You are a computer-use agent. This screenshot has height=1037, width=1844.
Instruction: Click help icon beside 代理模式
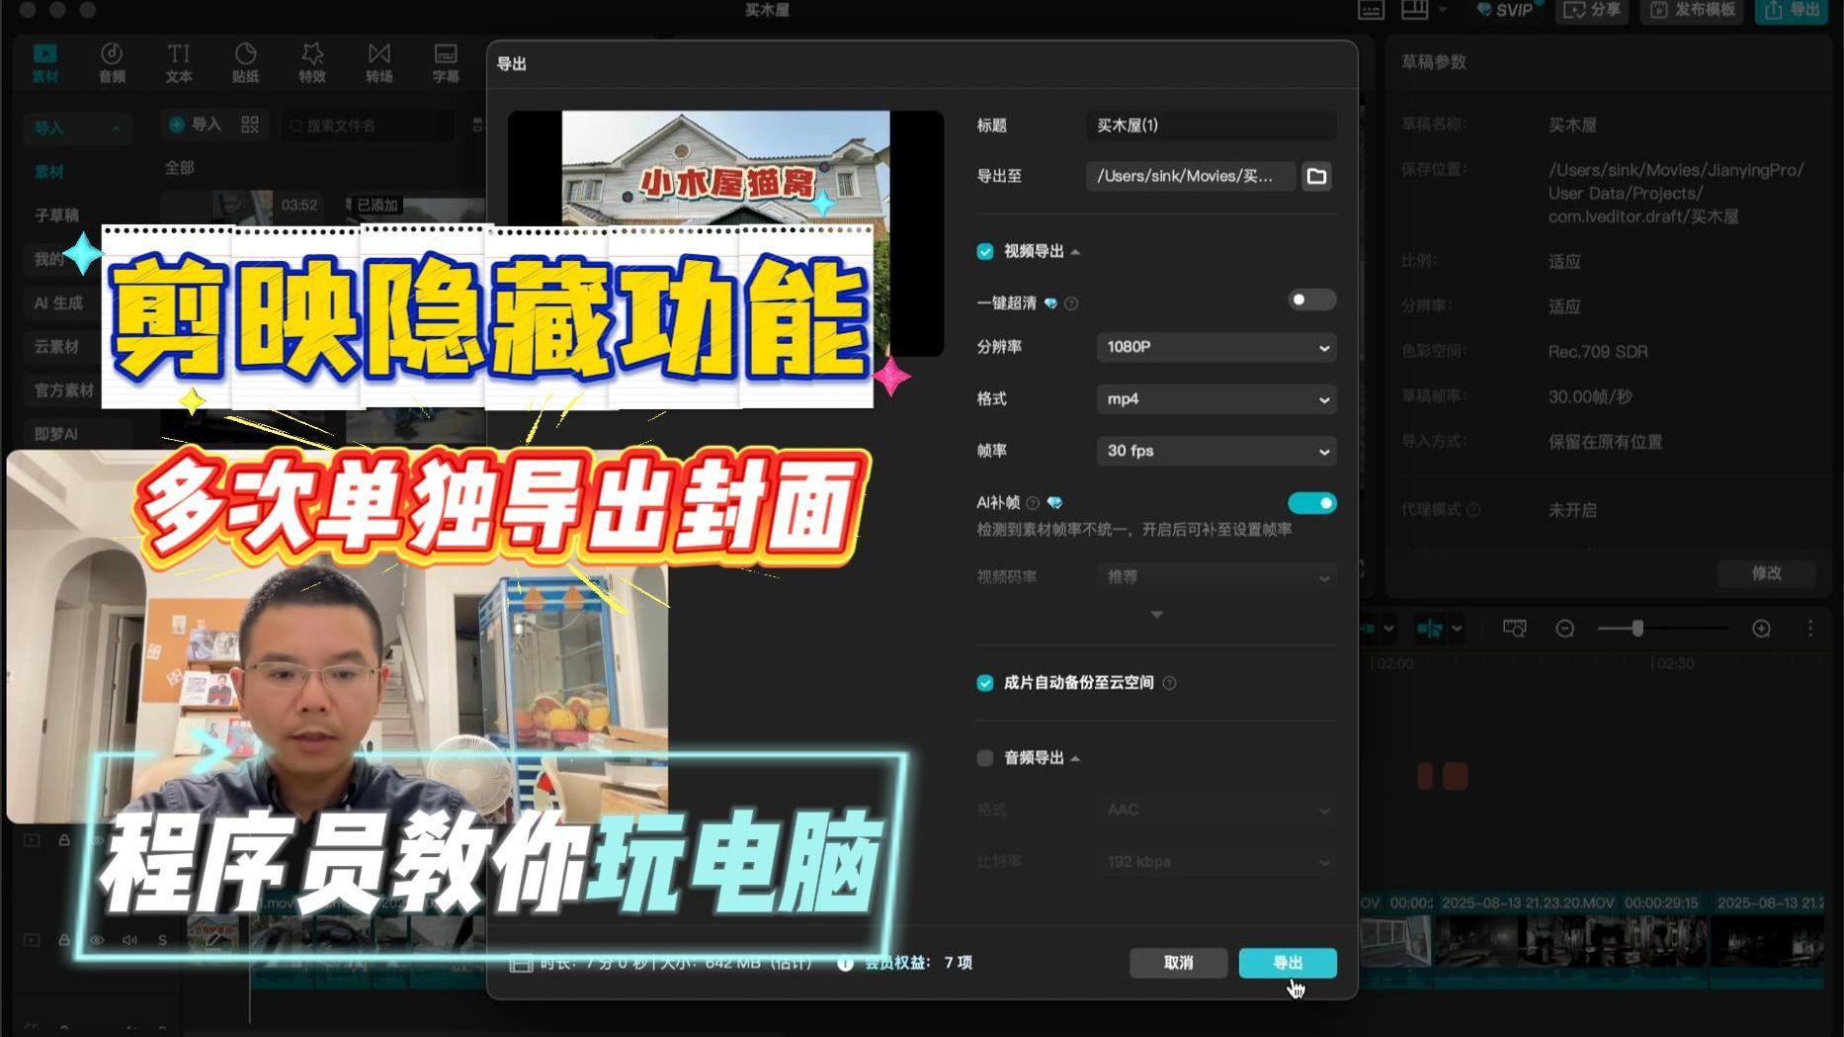[x=1473, y=510]
